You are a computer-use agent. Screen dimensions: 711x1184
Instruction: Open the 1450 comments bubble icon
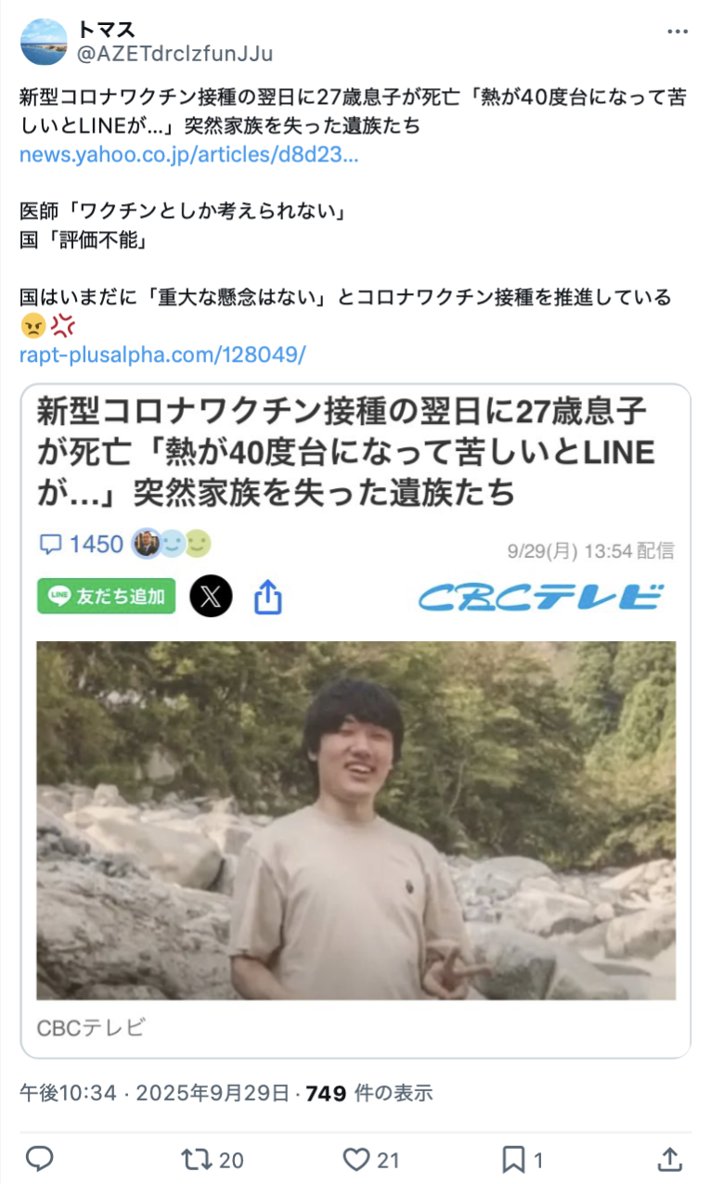click(x=51, y=544)
